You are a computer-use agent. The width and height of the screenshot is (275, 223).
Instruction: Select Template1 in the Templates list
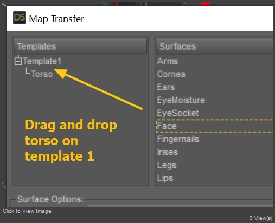(x=42, y=61)
